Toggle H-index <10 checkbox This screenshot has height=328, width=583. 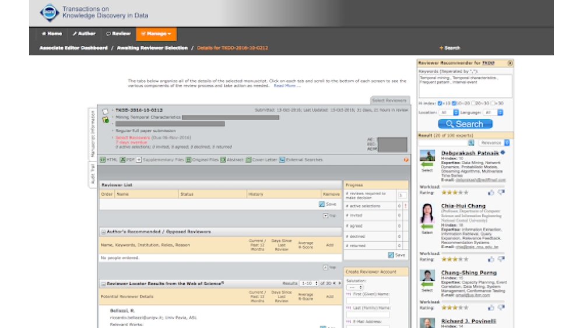point(440,103)
